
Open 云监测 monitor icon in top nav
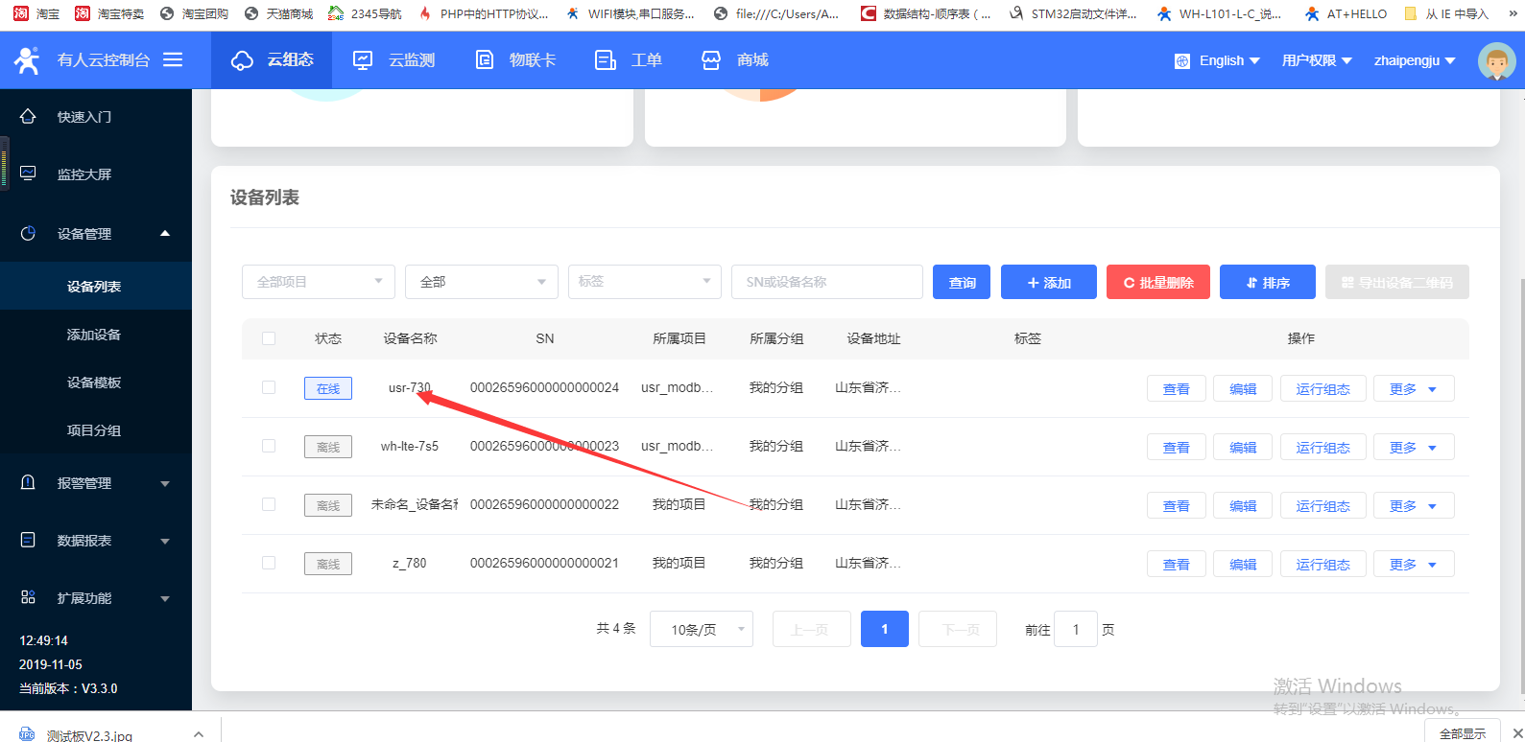point(363,60)
